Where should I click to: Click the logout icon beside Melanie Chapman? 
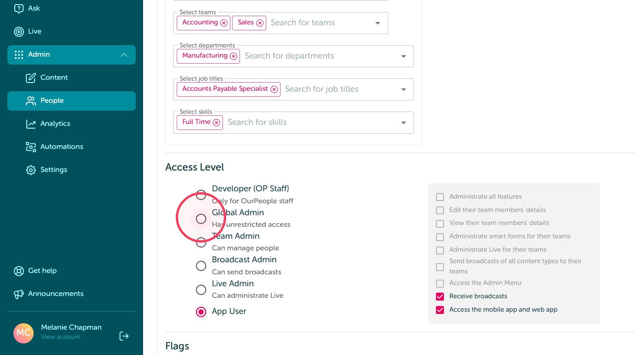click(x=124, y=336)
